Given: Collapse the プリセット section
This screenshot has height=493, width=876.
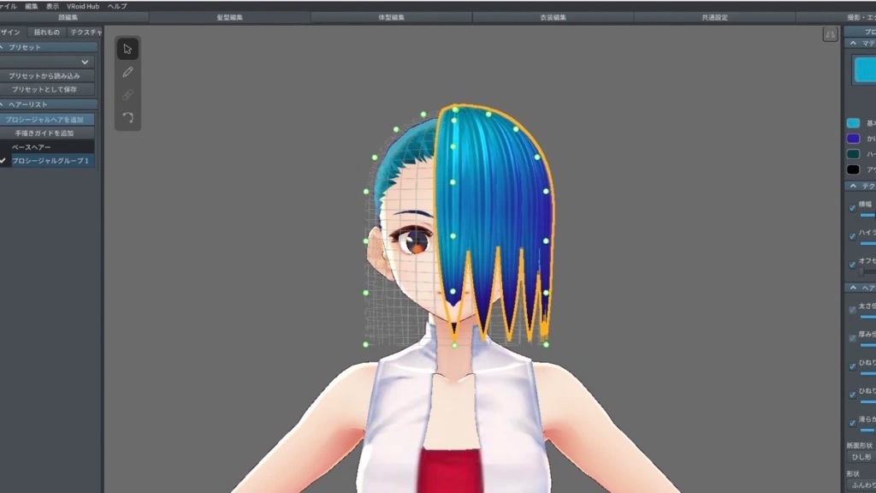Looking at the screenshot, I should (3, 48).
